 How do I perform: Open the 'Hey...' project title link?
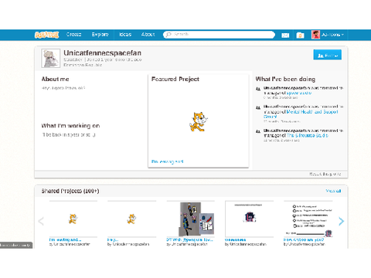[x=113, y=239]
